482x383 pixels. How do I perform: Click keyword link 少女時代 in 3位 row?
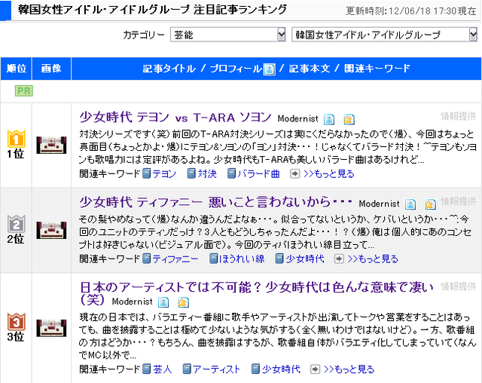[x=281, y=369]
